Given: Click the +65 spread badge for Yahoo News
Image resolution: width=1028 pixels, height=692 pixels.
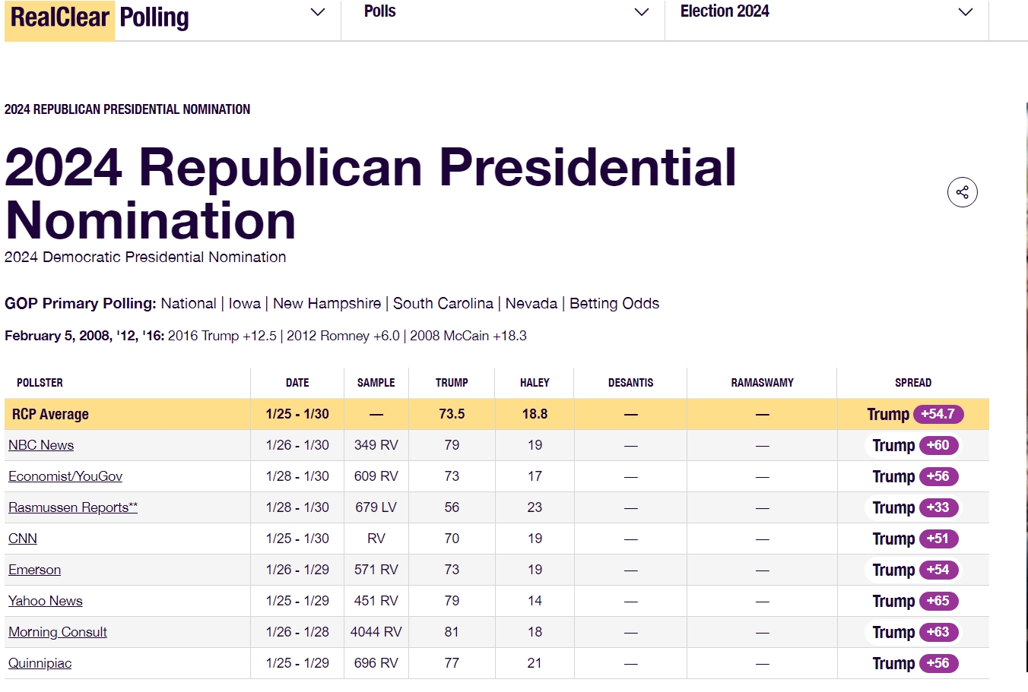Looking at the screenshot, I should pos(938,601).
